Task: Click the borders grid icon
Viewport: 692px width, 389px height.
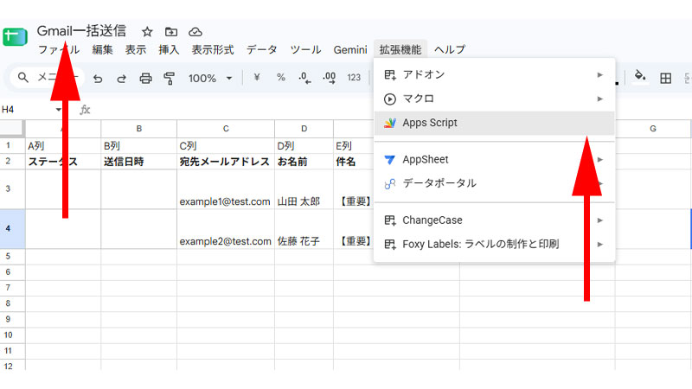Action: (x=665, y=79)
